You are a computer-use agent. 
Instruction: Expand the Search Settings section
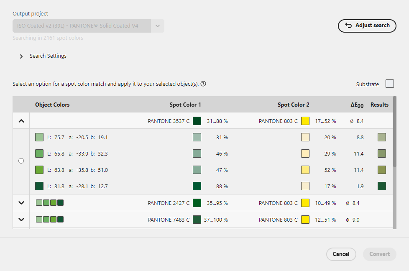coord(21,56)
